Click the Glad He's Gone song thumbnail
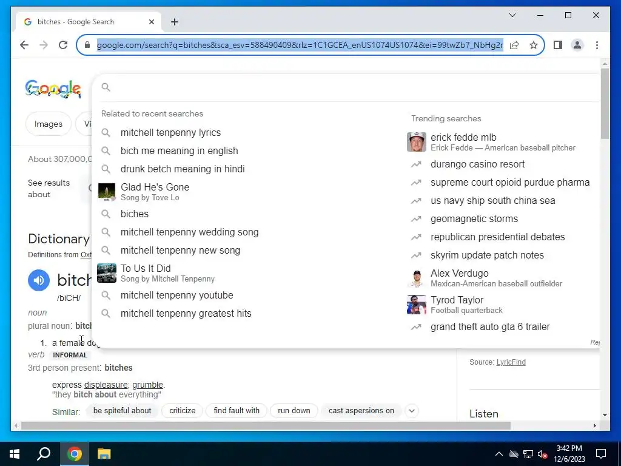This screenshot has height=466, width=621. pos(107,192)
